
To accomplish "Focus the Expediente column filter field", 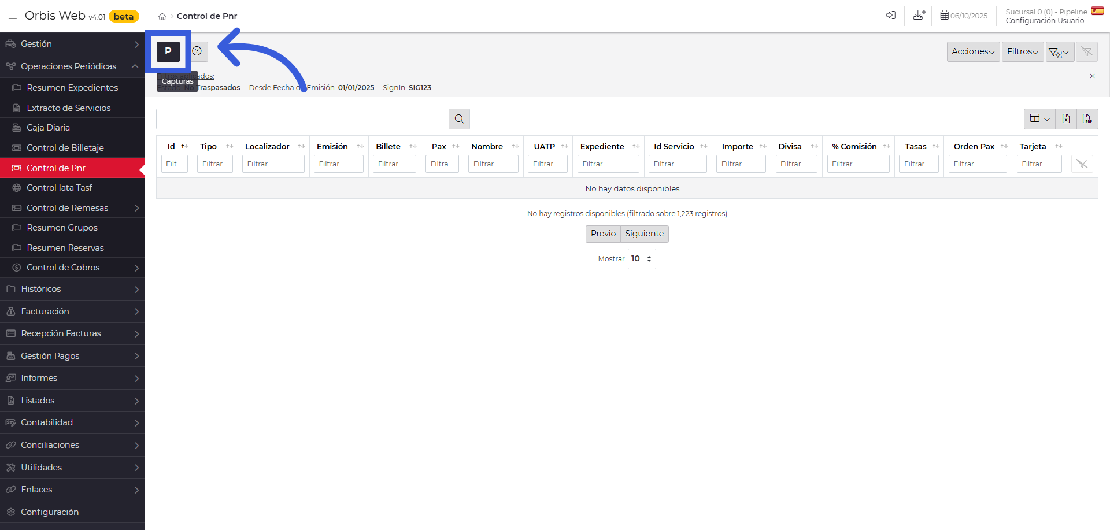I will [608, 164].
